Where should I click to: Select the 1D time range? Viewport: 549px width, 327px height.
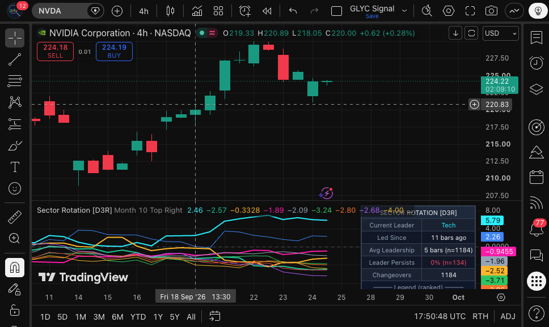tap(45, 317)
